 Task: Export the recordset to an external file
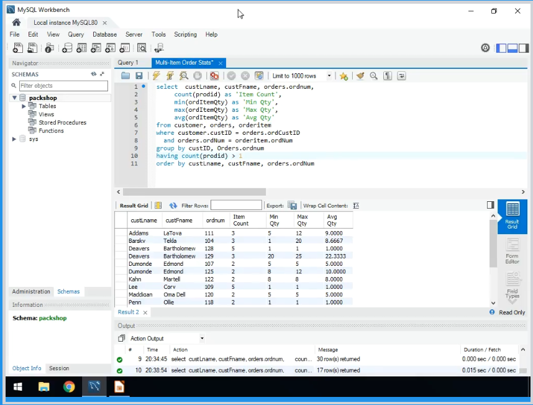[292, 206]
